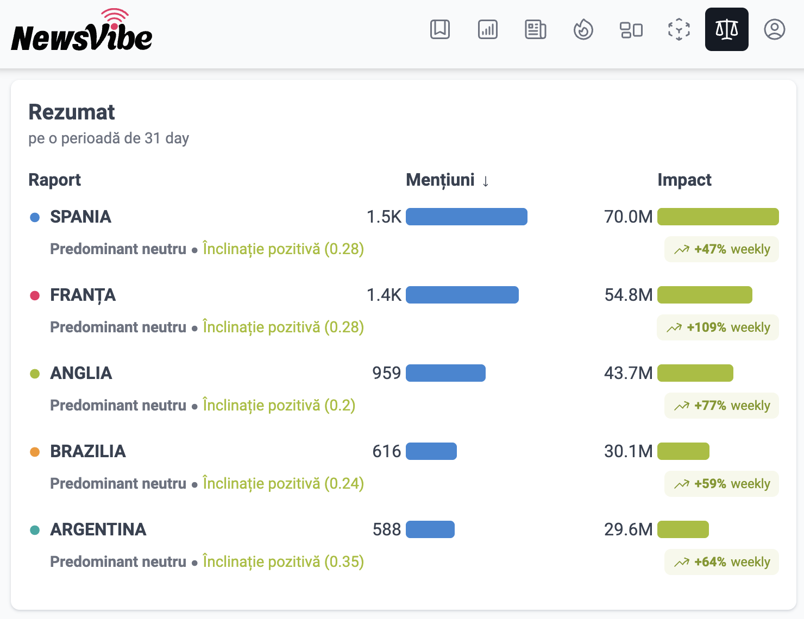The height and width of the screenshot is (619, 804).
Task: Click the green dot beside ANGLIA
Action: tap(35, 374)
